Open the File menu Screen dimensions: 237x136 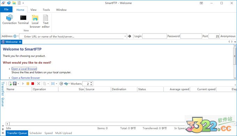[6, 9]
